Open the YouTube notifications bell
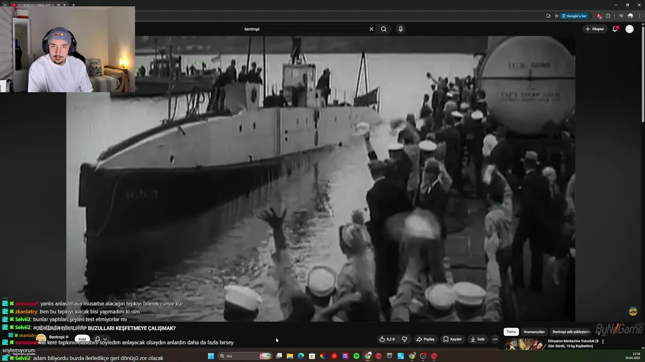The image size is (645, 362). tap(615, 29)
